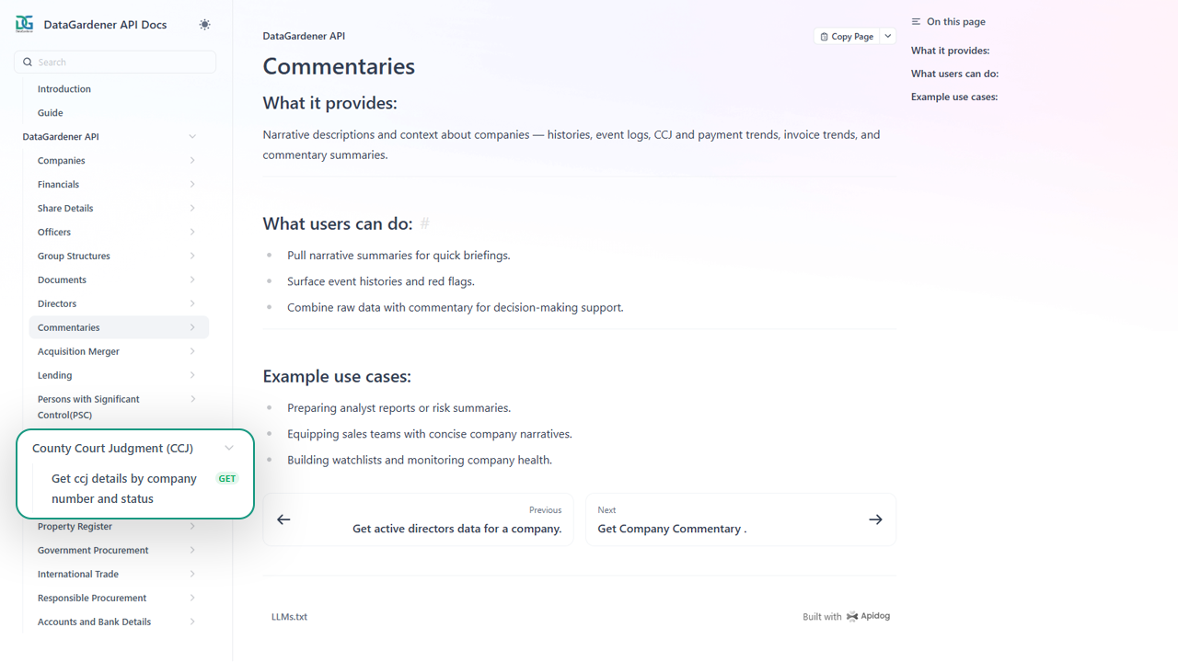Click the GET method badge icon

pyautogui.click(x=226, y=479)
